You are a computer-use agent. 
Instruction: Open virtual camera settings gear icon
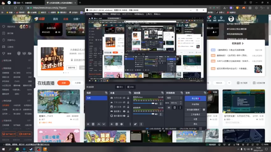204,109
